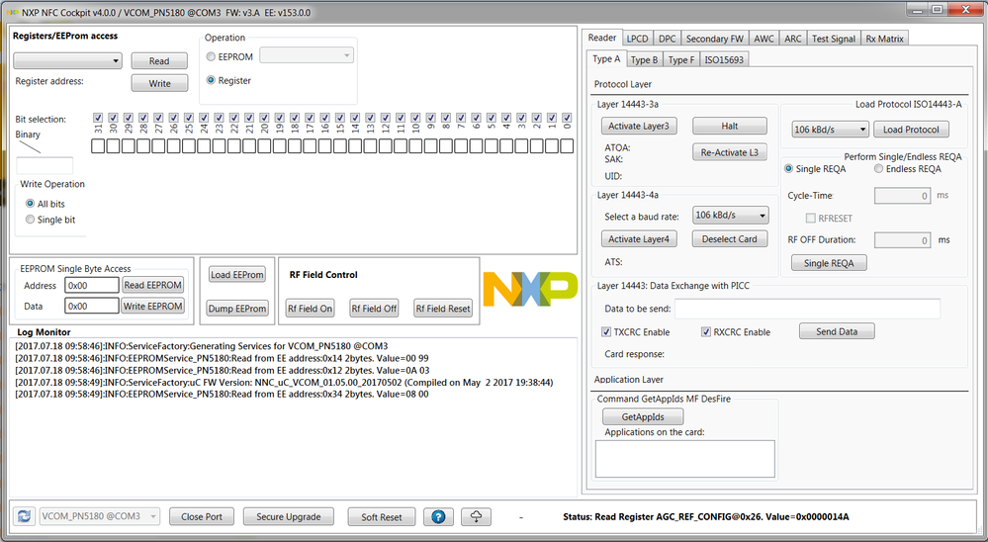Open the Test Signal tab

(833, 39)
